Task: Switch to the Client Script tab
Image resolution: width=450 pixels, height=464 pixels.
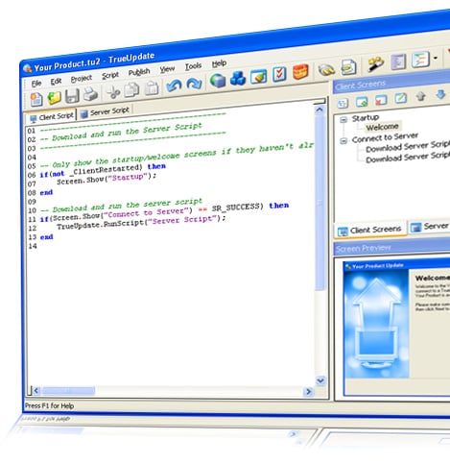Action: click(51, 116)
